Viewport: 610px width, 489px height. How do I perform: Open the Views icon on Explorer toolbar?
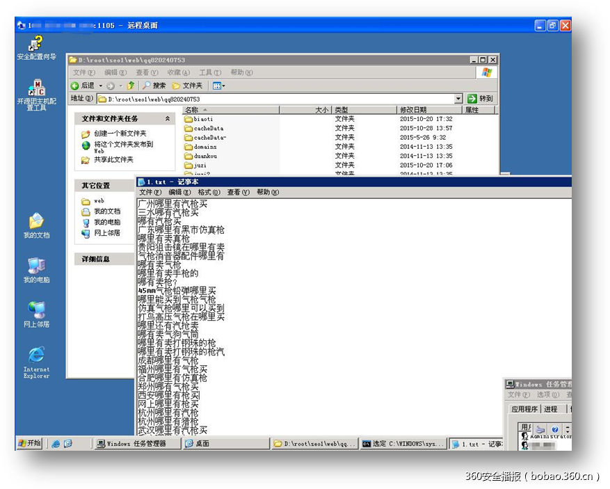coord(216,85)
